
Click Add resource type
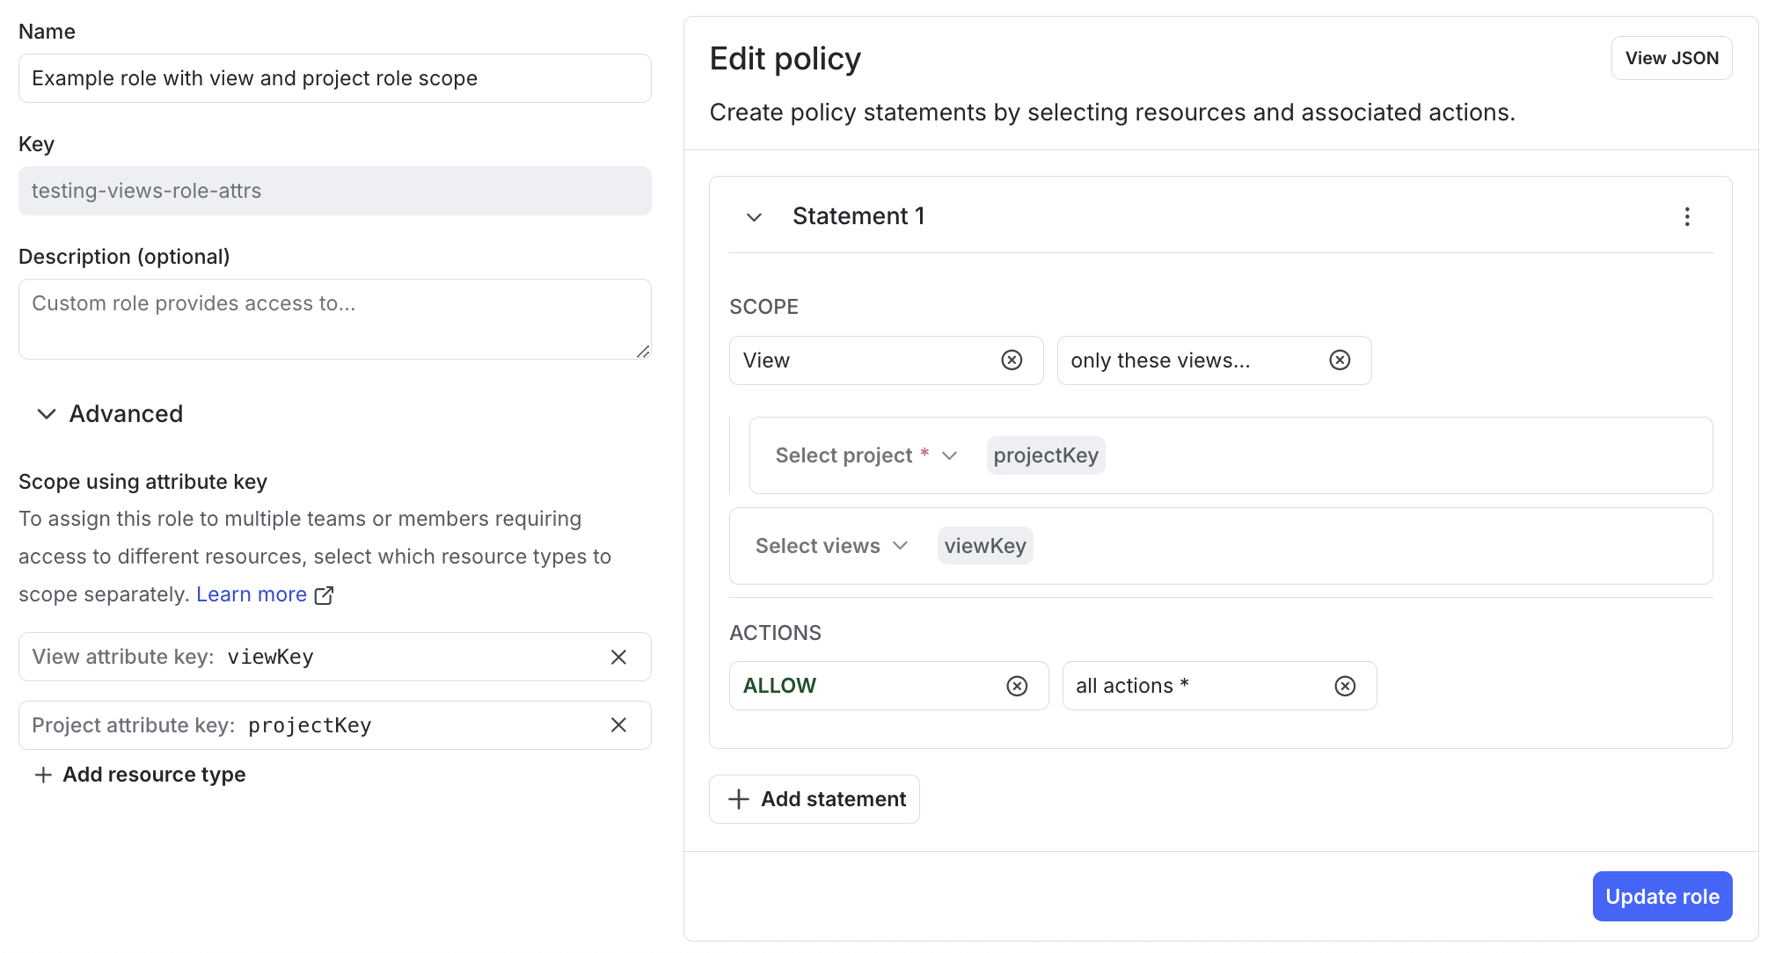coord(139,775)
